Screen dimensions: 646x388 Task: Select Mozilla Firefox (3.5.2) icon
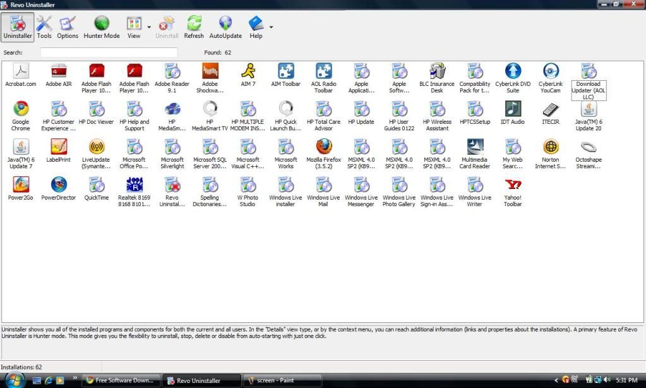coord(324,147)
